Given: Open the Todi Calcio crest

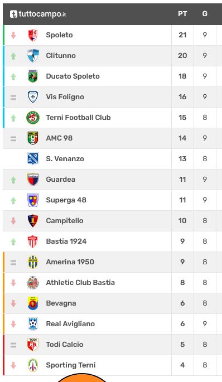Looking at the screenshot, I should (33, 345).
